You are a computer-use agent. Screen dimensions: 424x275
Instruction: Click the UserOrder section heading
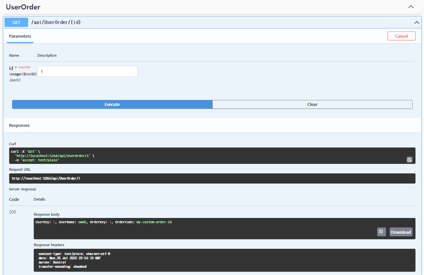coord(23,7)
